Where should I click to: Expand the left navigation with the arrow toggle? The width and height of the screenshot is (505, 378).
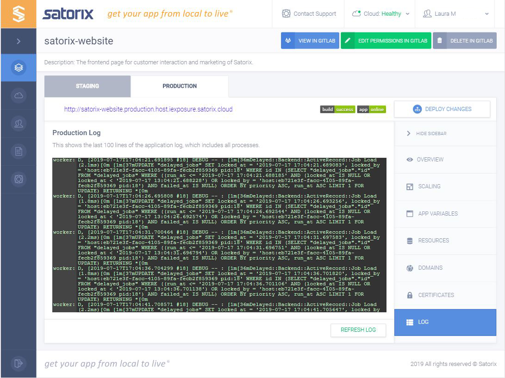[x=19, y=41]
